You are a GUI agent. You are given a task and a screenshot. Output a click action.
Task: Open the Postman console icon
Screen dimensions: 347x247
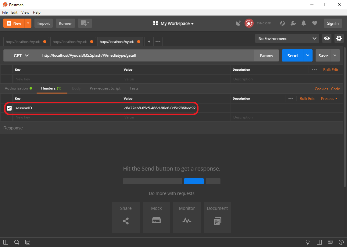click(x=28, y=242)
